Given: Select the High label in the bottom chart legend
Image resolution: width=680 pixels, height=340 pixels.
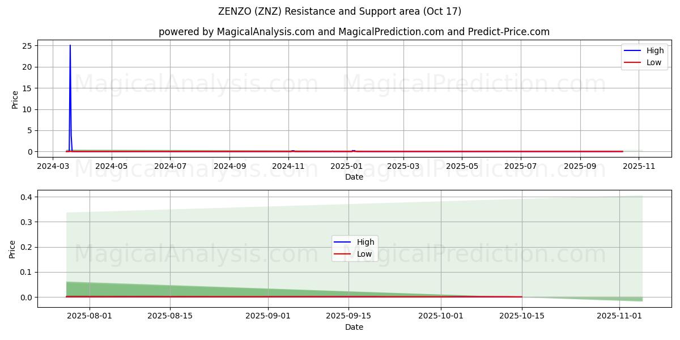Looking at the screenshot, I should click(365, 242).
